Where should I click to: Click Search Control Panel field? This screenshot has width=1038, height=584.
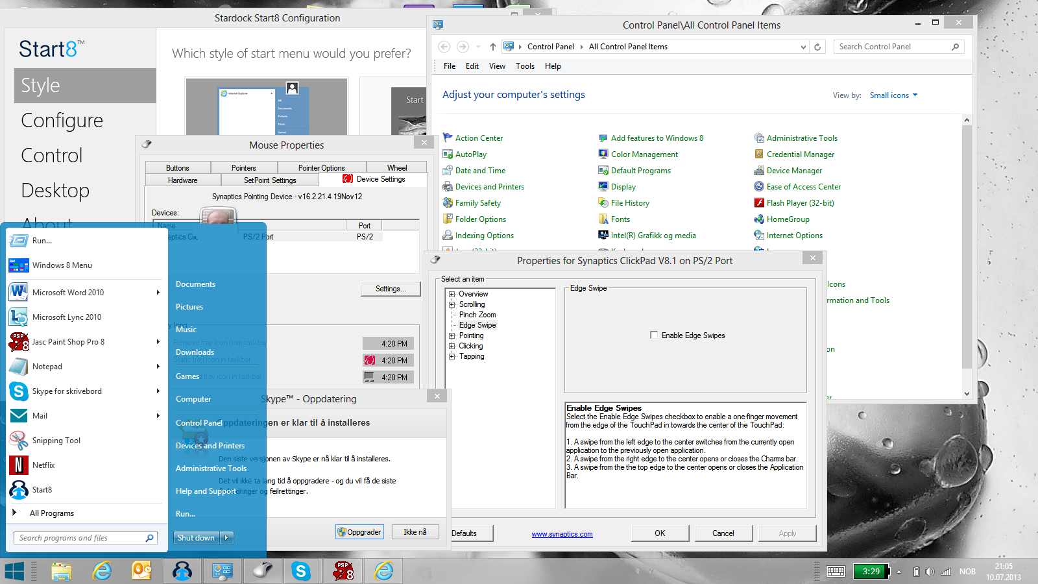coord(899,47)
